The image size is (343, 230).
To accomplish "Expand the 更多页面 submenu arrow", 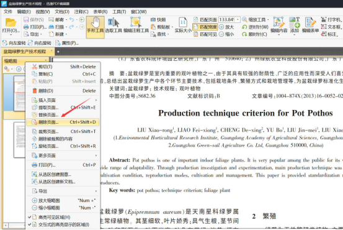I will [96, 155].
